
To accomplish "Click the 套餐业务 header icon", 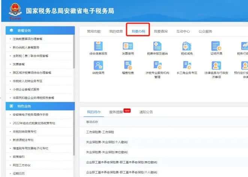I will (11, 30).
